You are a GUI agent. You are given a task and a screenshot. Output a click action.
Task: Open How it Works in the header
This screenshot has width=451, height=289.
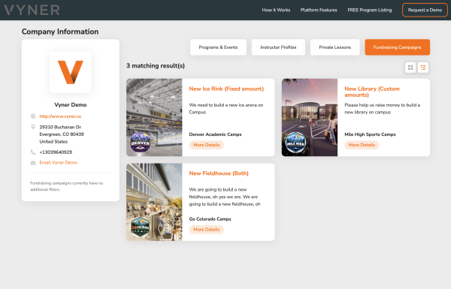(x=276, y=10)
